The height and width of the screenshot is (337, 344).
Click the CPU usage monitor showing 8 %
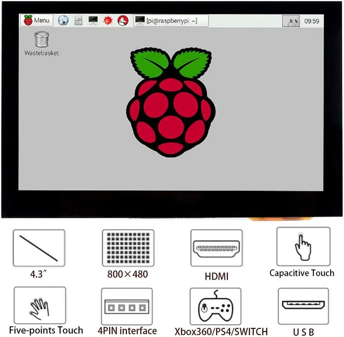tap(291, 21)
